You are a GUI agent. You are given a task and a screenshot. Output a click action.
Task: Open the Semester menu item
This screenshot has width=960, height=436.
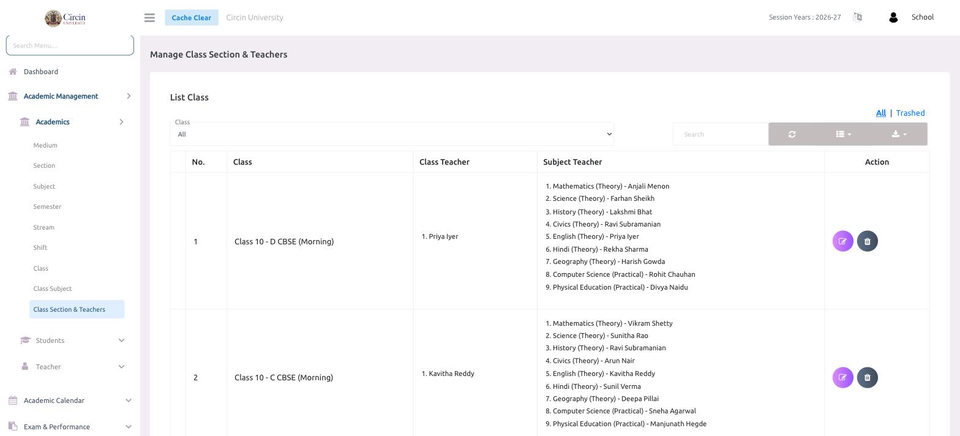[47, 206]
